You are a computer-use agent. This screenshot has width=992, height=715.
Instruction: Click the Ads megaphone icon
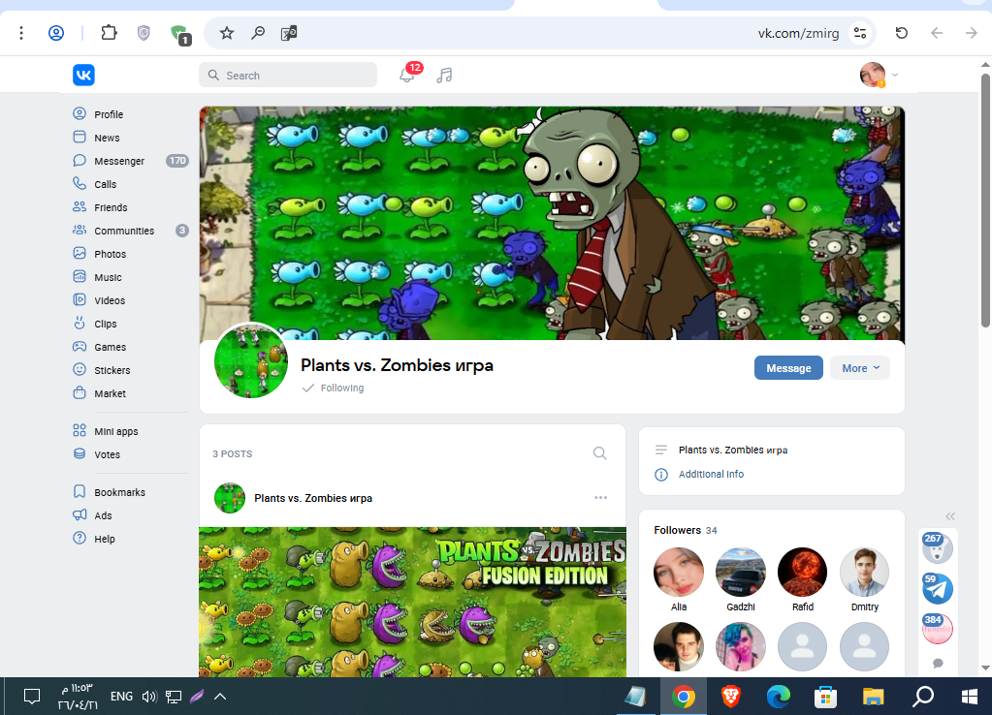click(x=80, y=514)
